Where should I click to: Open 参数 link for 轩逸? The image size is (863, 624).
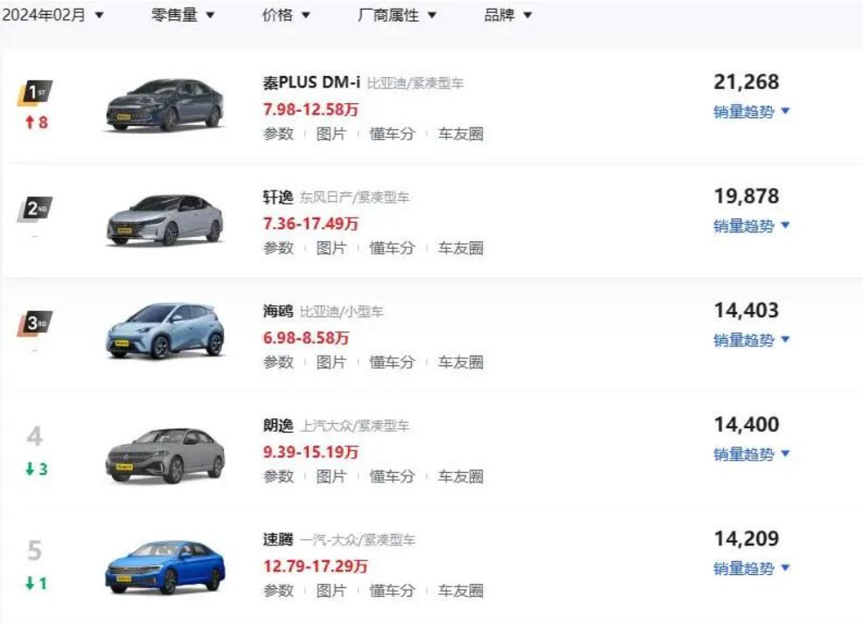(x=278, y=248)
